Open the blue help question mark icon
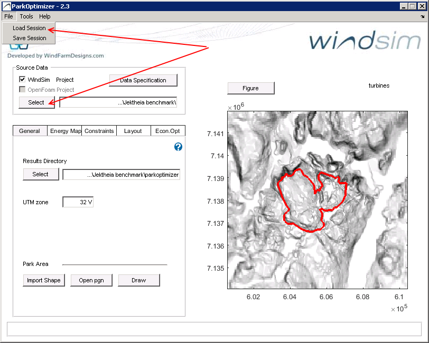Viewport: 429px width, 343px height. point(178,147)
